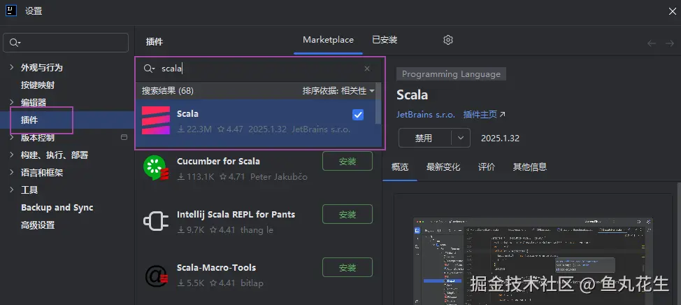Select 高级设置 in settings tree

tap(38, 225)
